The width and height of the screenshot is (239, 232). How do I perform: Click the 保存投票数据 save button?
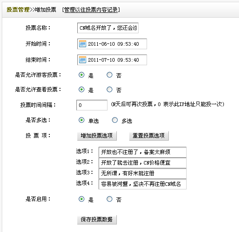(97, 220)
